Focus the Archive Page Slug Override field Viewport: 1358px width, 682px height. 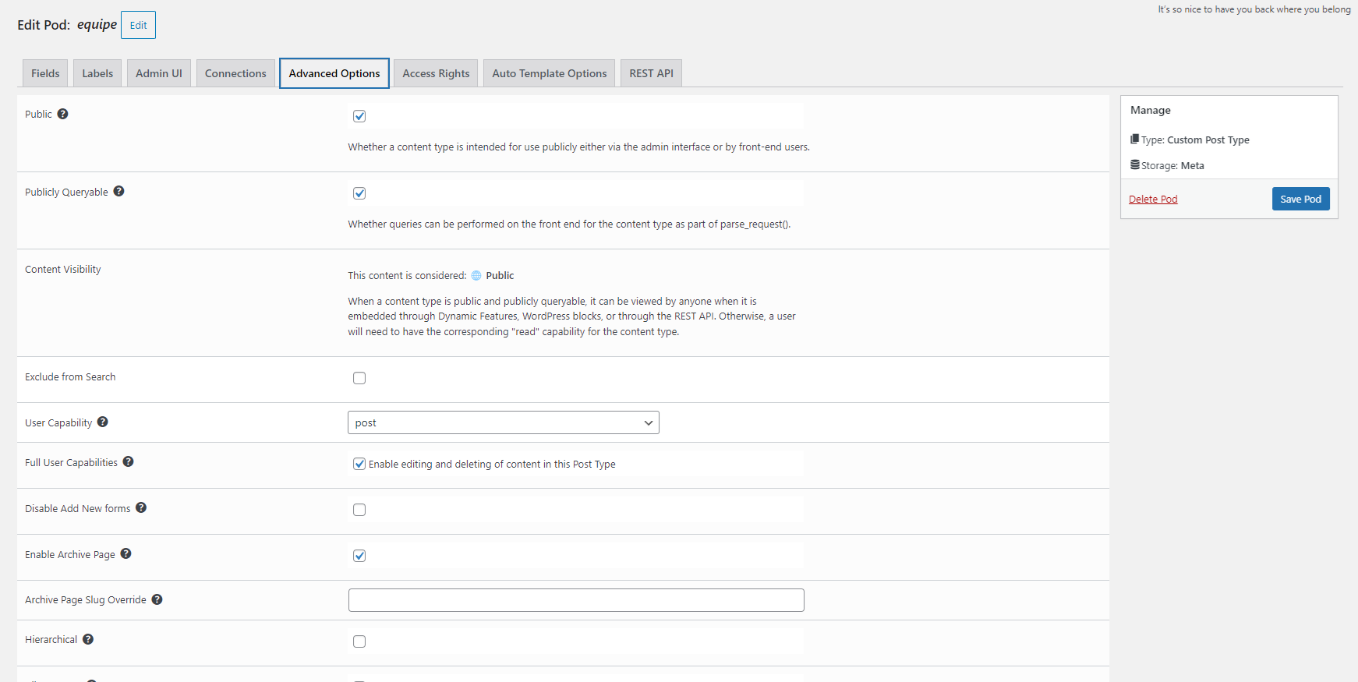coord(576,600)
